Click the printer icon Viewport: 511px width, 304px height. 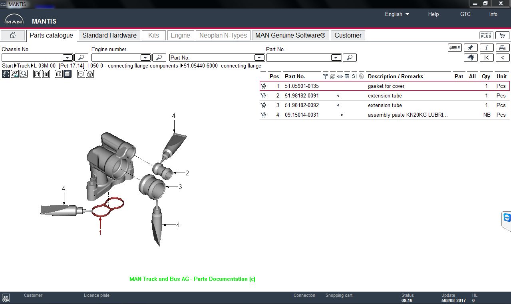tap(503, 48)
